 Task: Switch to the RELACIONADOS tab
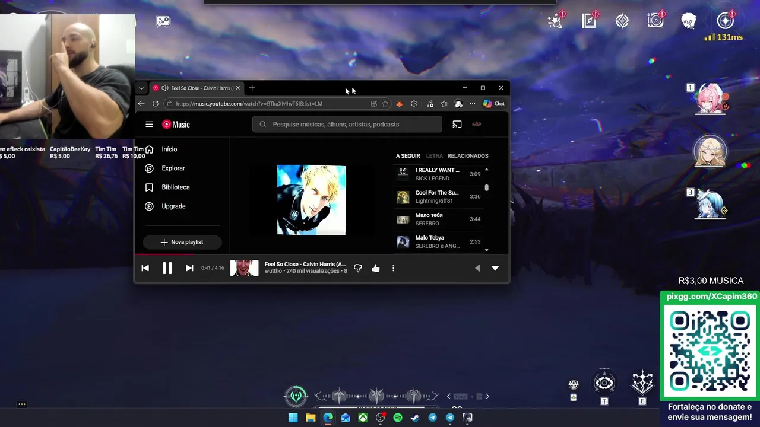[x=468, y=156]
